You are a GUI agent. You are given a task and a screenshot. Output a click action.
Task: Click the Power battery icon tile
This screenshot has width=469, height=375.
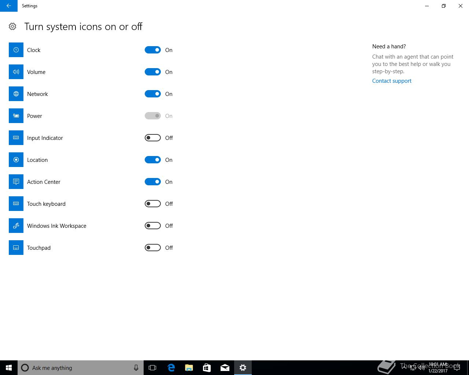pos(16,116)
